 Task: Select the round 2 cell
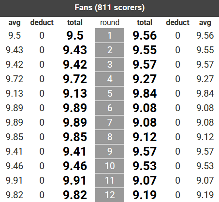(x=110, y=50)
